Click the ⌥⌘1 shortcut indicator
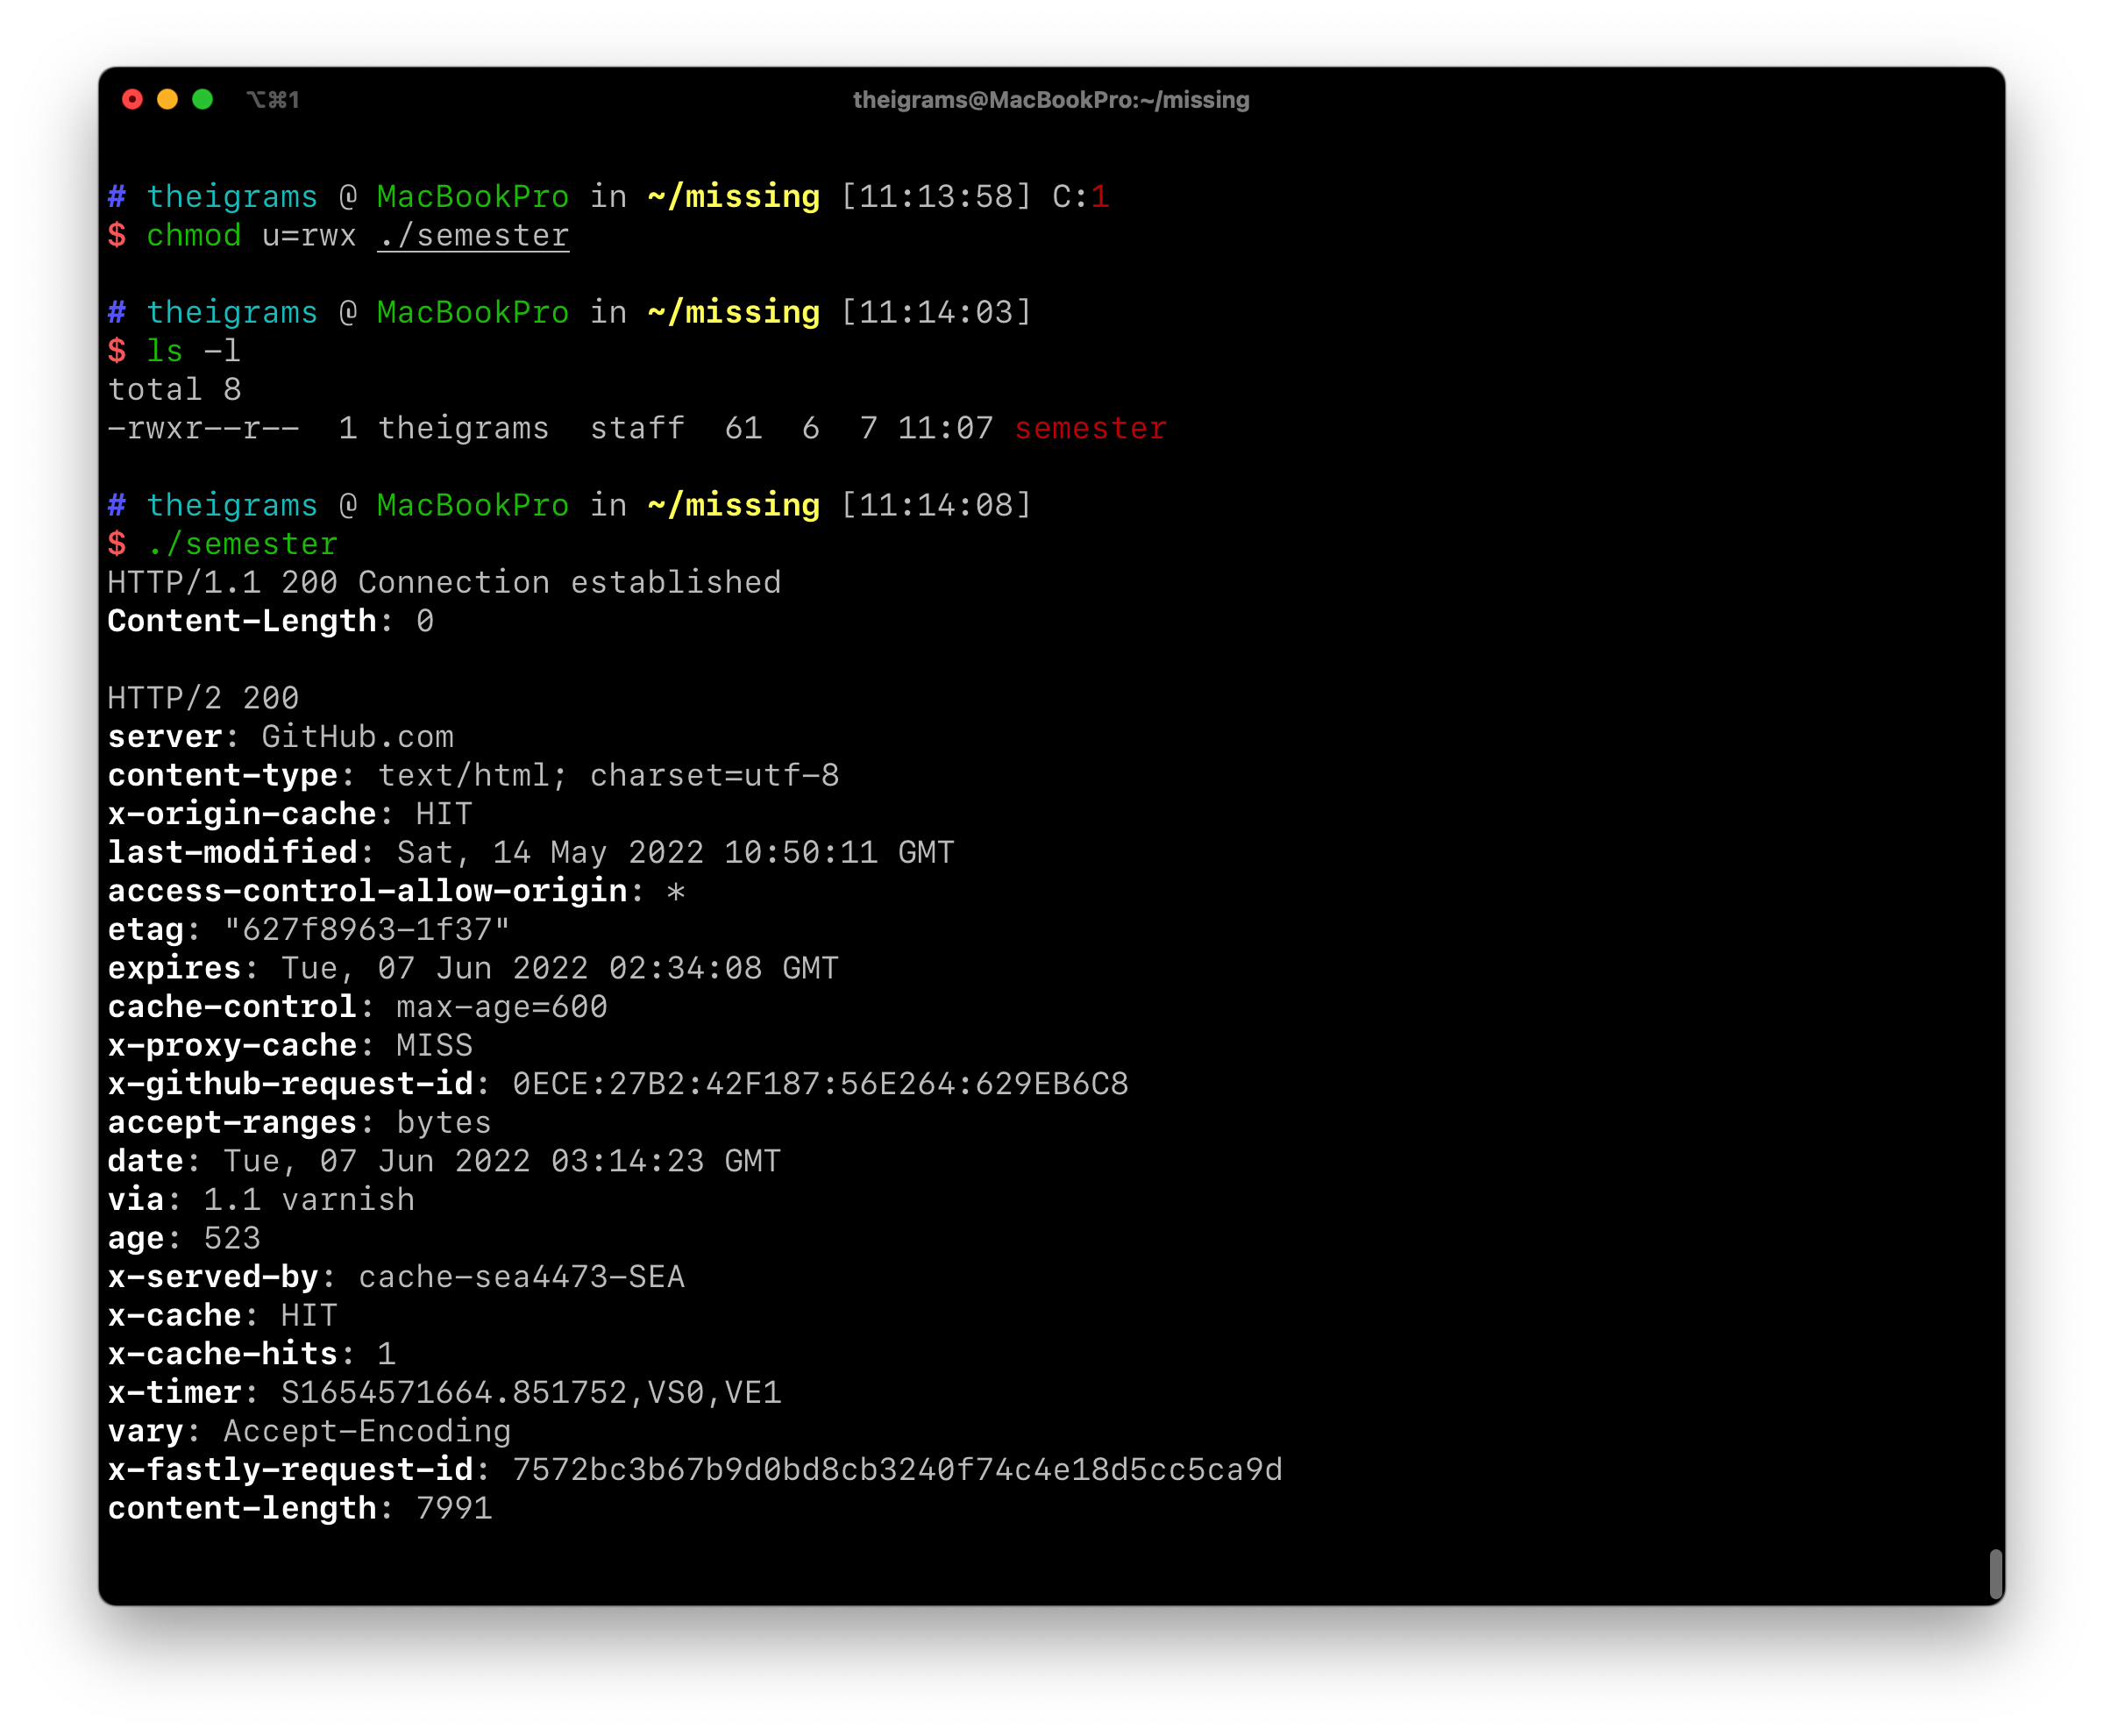The width and height of the screenshot is (2104, 1736). (x=272, y=100)
